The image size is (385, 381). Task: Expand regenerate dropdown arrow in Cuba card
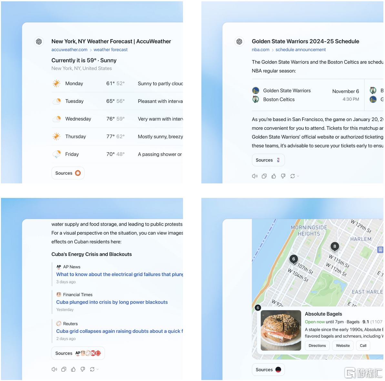[x=98, y=369]
